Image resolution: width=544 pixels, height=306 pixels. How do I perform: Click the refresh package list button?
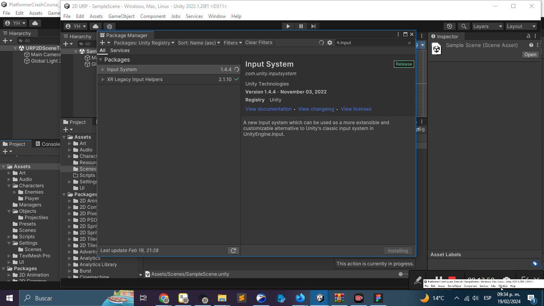click(x=233, y=251)
